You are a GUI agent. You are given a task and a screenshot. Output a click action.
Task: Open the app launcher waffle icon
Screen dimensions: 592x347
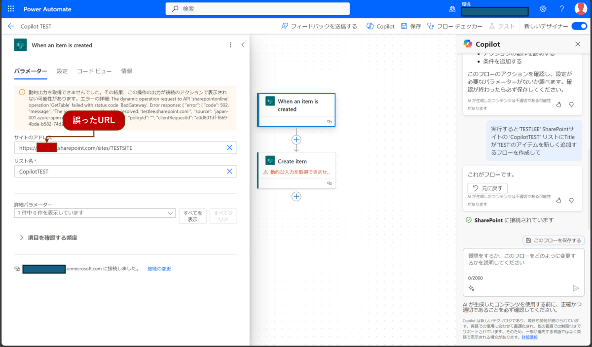pos(11,9)
